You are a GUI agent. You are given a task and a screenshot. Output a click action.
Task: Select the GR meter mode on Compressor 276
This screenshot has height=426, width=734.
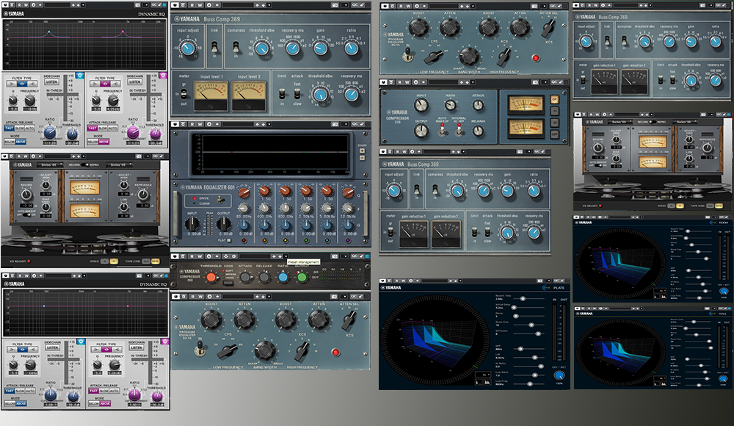(x=554, y=99)
